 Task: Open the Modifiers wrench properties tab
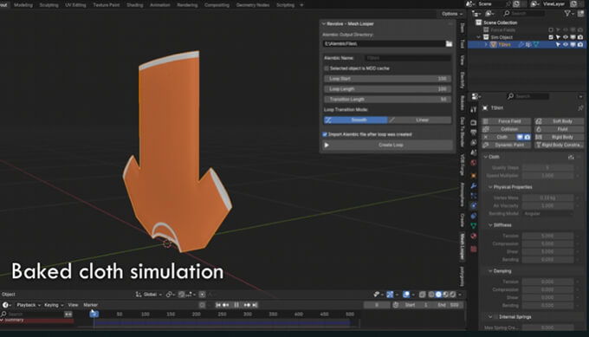tap(473, 185)
